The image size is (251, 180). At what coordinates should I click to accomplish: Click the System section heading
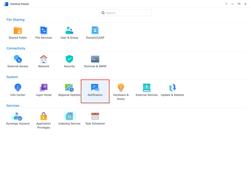point(12,77)
